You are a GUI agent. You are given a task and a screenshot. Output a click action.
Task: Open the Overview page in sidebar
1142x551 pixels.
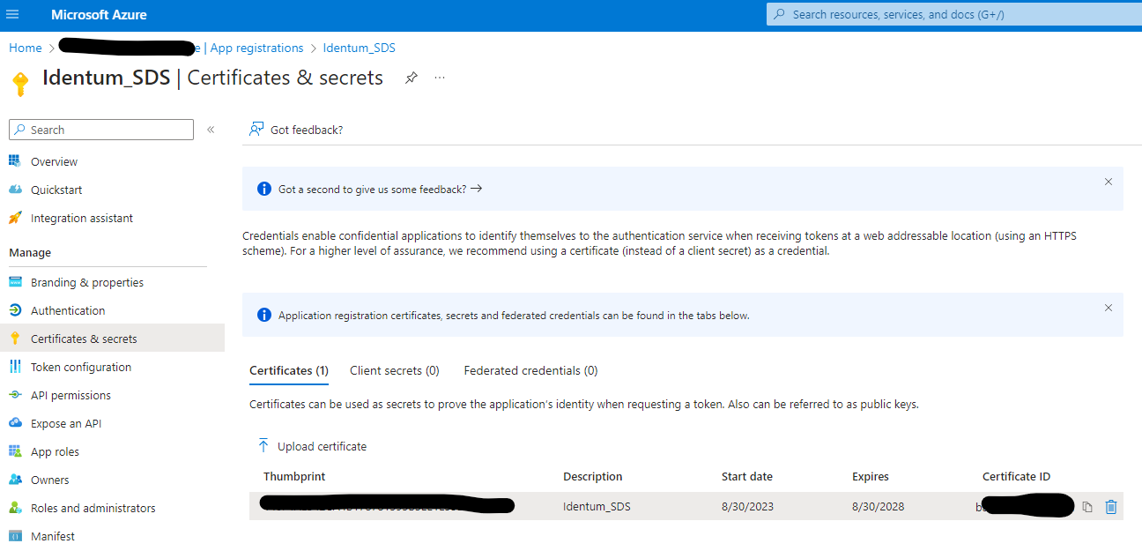coord(54,161)
